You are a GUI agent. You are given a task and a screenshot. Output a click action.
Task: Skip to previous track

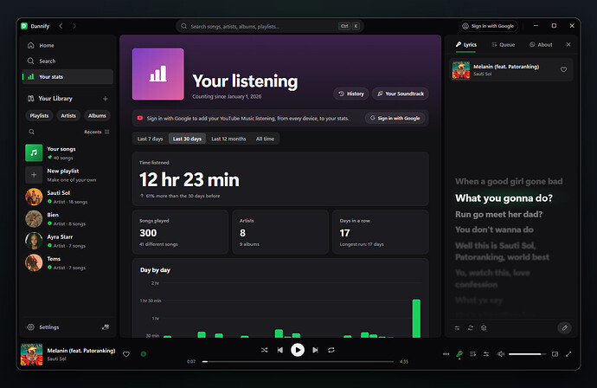click(280, 350)
